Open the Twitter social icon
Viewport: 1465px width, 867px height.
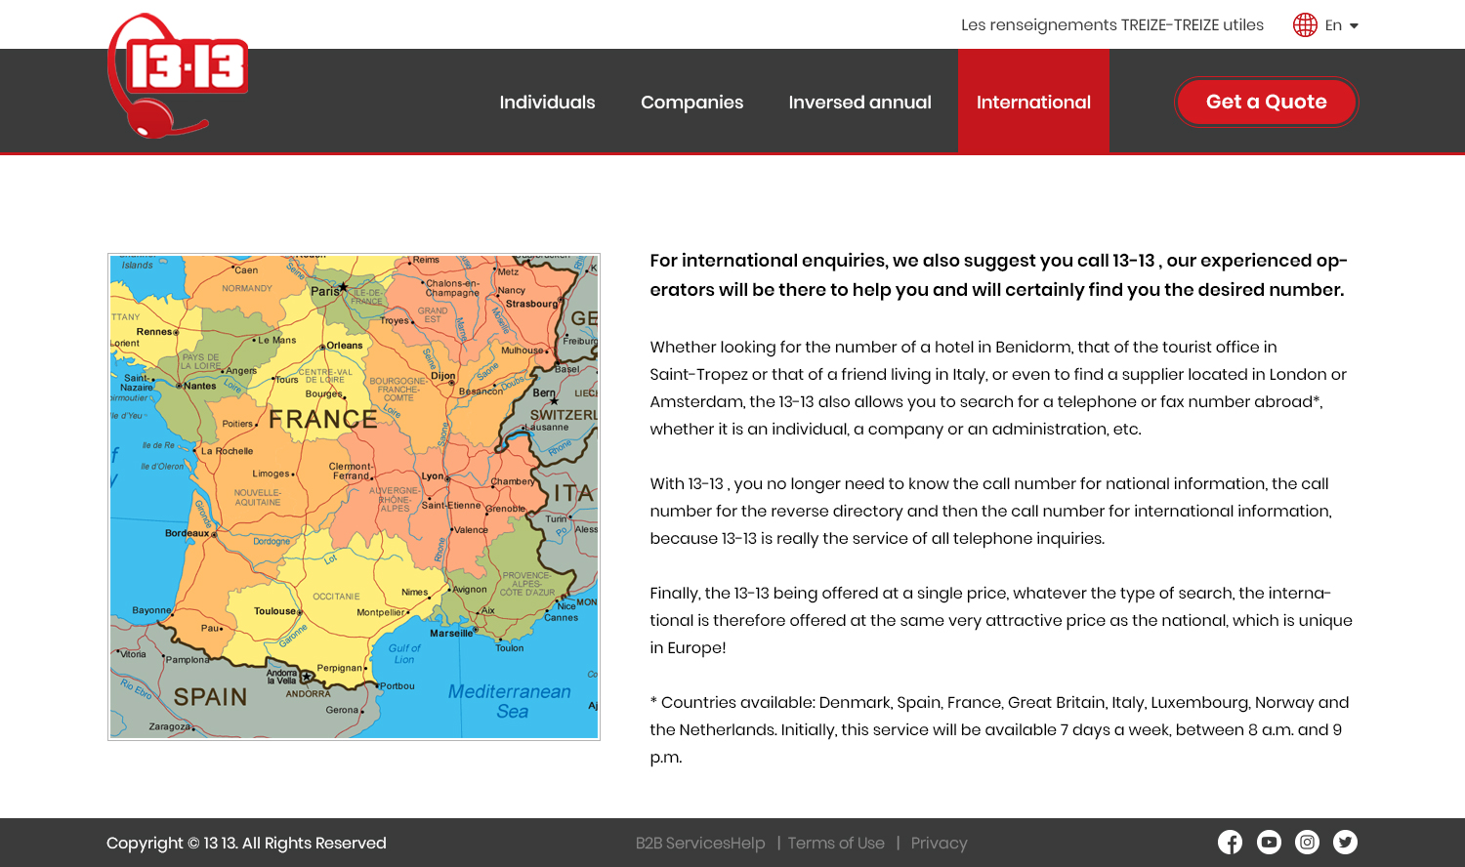tap(1345, 842)
